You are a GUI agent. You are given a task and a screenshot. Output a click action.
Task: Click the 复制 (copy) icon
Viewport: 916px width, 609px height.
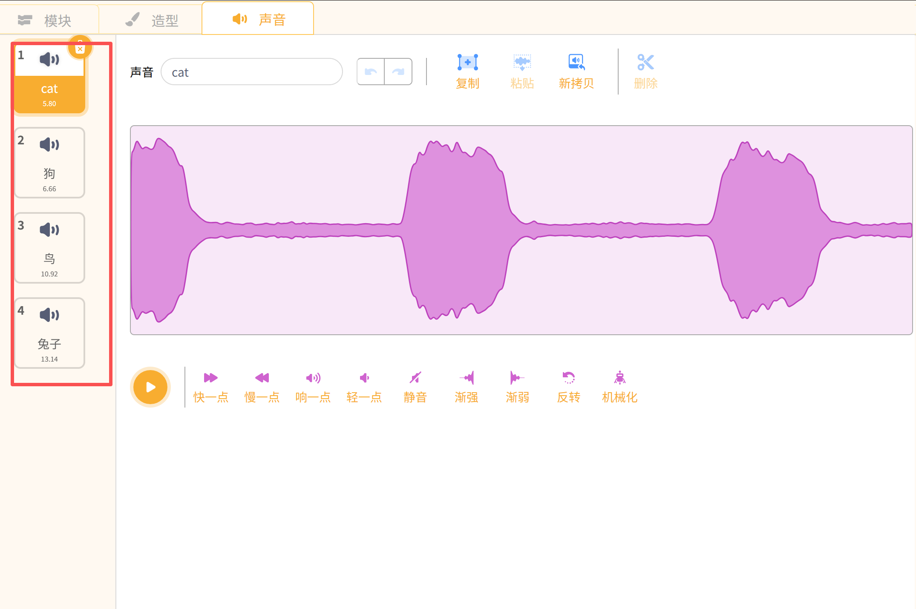467,63
